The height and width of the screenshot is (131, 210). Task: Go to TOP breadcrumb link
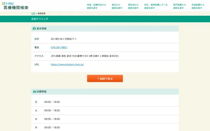[x=33, y=13]
